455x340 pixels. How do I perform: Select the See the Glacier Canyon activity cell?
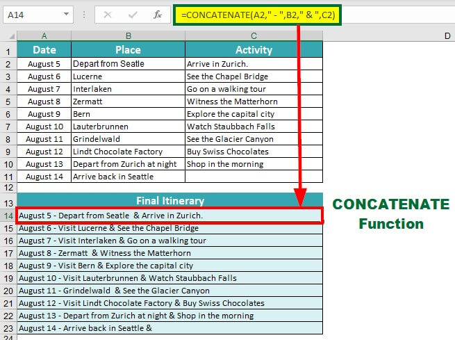pyautogui.click(x=254, y=139)
